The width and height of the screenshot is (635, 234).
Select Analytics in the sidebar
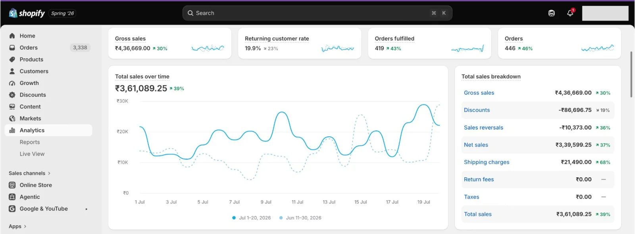click(x=48, y=130)
